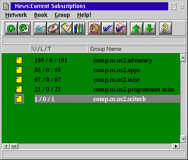Viewport: 188px width, 160px height.
Task: Click folder icon for comp.os.os2.programmer.misc
Action: (19, 89)
